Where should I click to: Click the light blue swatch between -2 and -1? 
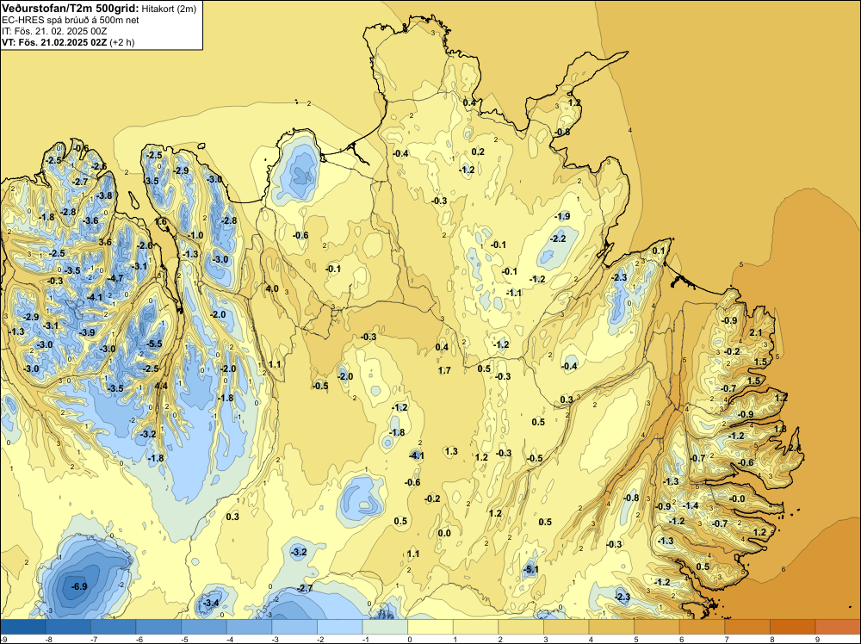(340, 627)
